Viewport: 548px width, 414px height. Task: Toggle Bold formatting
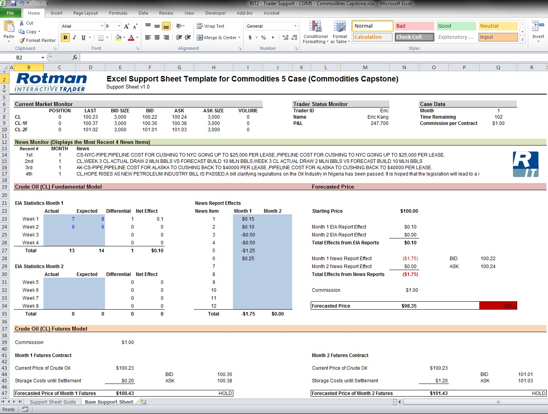click(x=65, y=38)
